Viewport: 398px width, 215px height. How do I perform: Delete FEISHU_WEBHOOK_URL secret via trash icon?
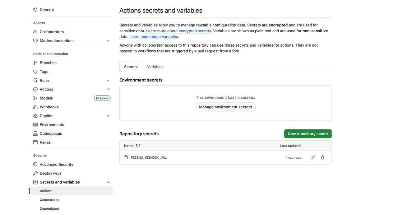click(x=322, y=158)
